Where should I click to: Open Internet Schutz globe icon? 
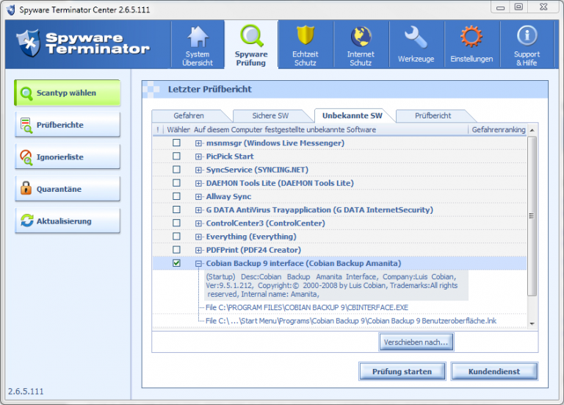361,37
